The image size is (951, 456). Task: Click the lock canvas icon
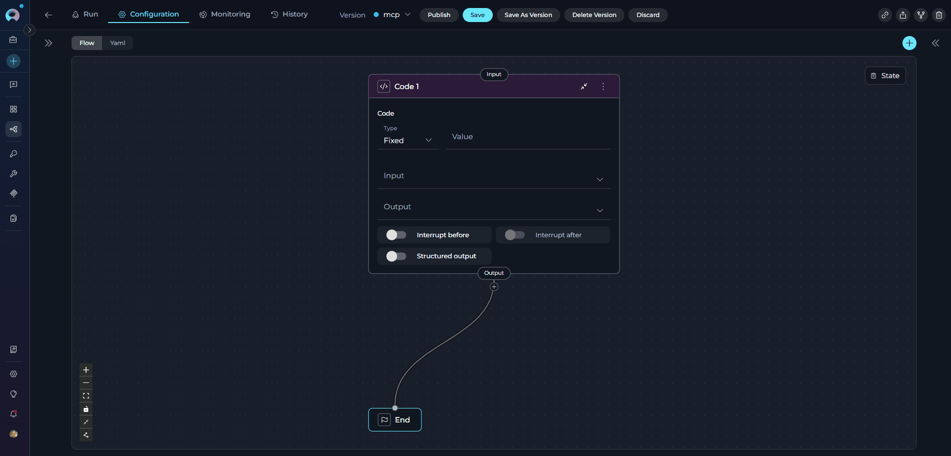(x=86, y=409)
